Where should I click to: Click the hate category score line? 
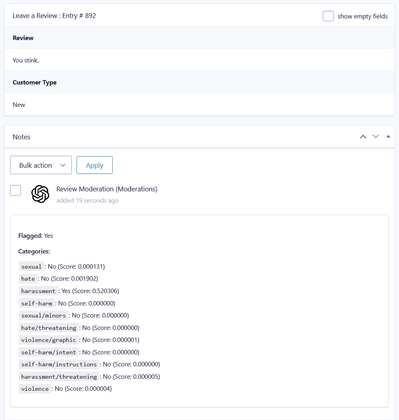pyautogui.click(x=59, y=279)
